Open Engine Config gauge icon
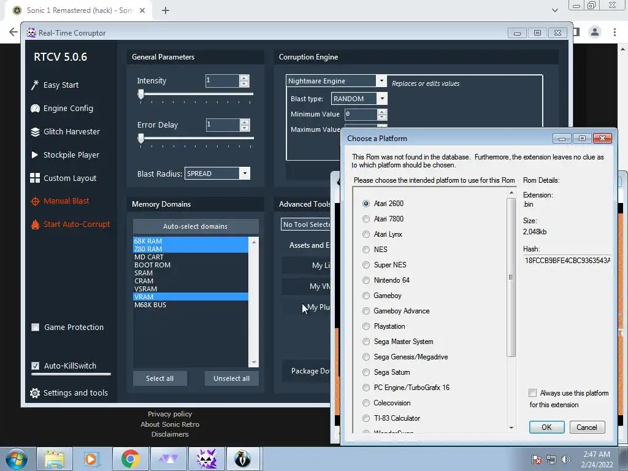The height and width of the screenshot is (471, 628). (x=35, y=108)
